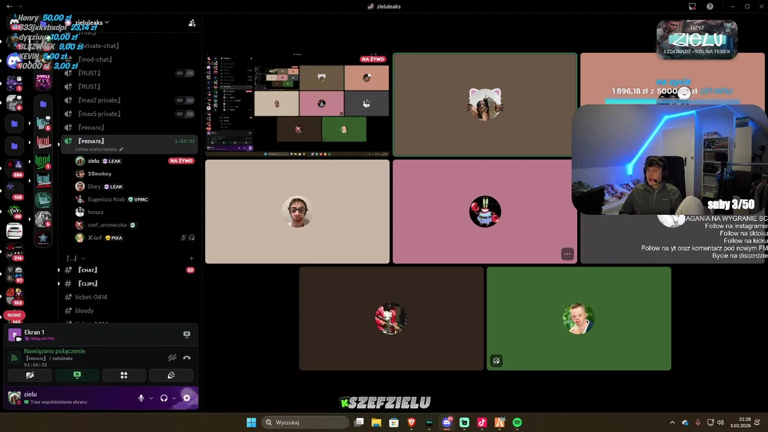The height and width of the screenshot is (432, 768).
Task: Select the glasses-avatar participant tile
Action: (x=297, y=211)
